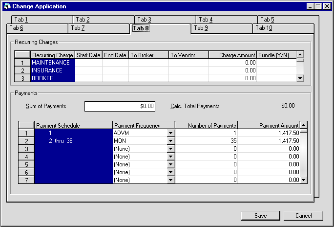
Task: Click the To Broker column header
Action: 148,55
